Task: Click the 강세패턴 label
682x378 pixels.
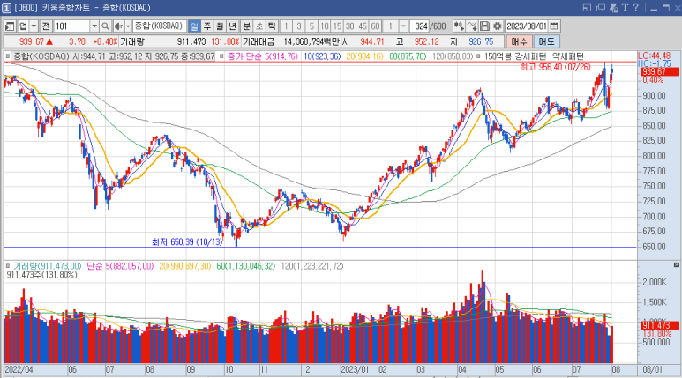Action: pyautogui.click(x=531, y=56)
